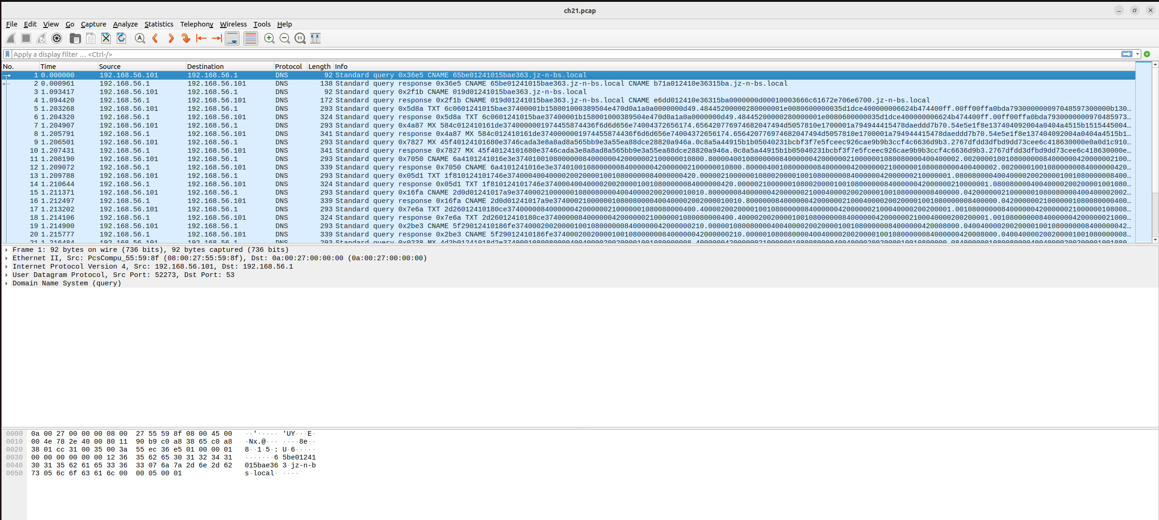Reload this capture file icon
The image size is (1159, 520).
pyautogui.click(x=121, y=39)
